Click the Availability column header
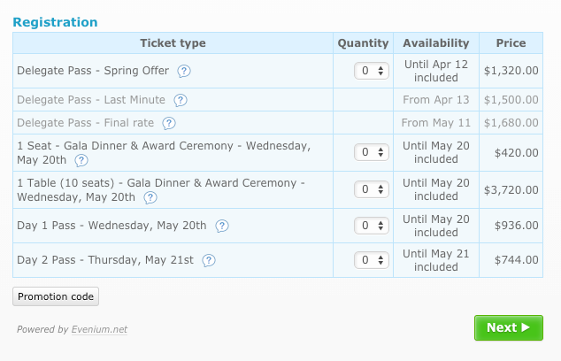The width and height of the screenshot is (561, 361). (436, 43)
